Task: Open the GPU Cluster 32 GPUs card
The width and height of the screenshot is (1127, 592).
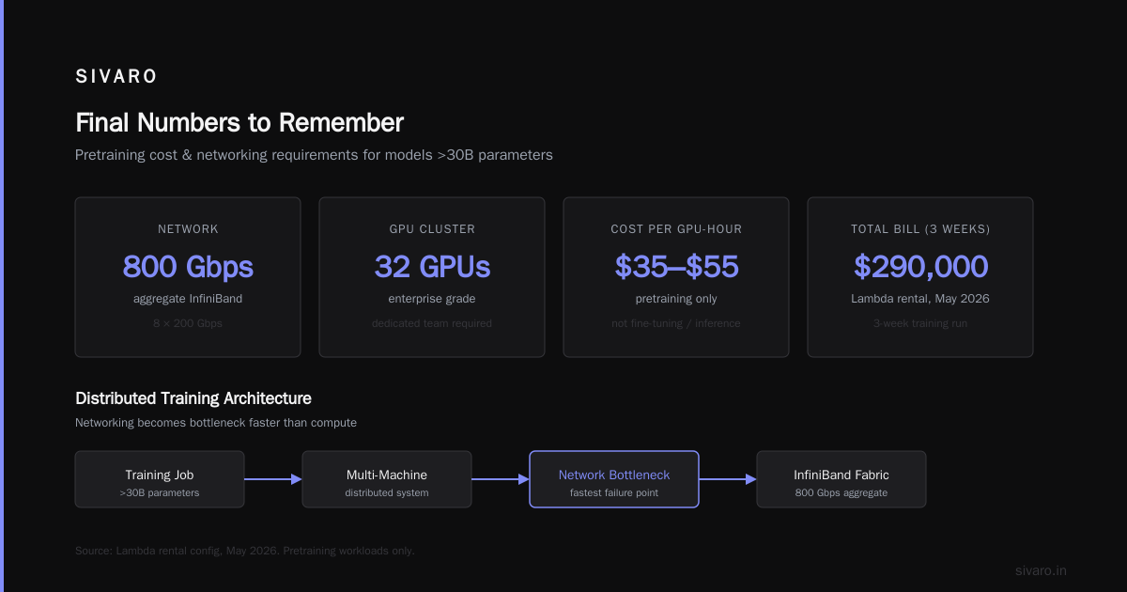Action: click(432, 277)
